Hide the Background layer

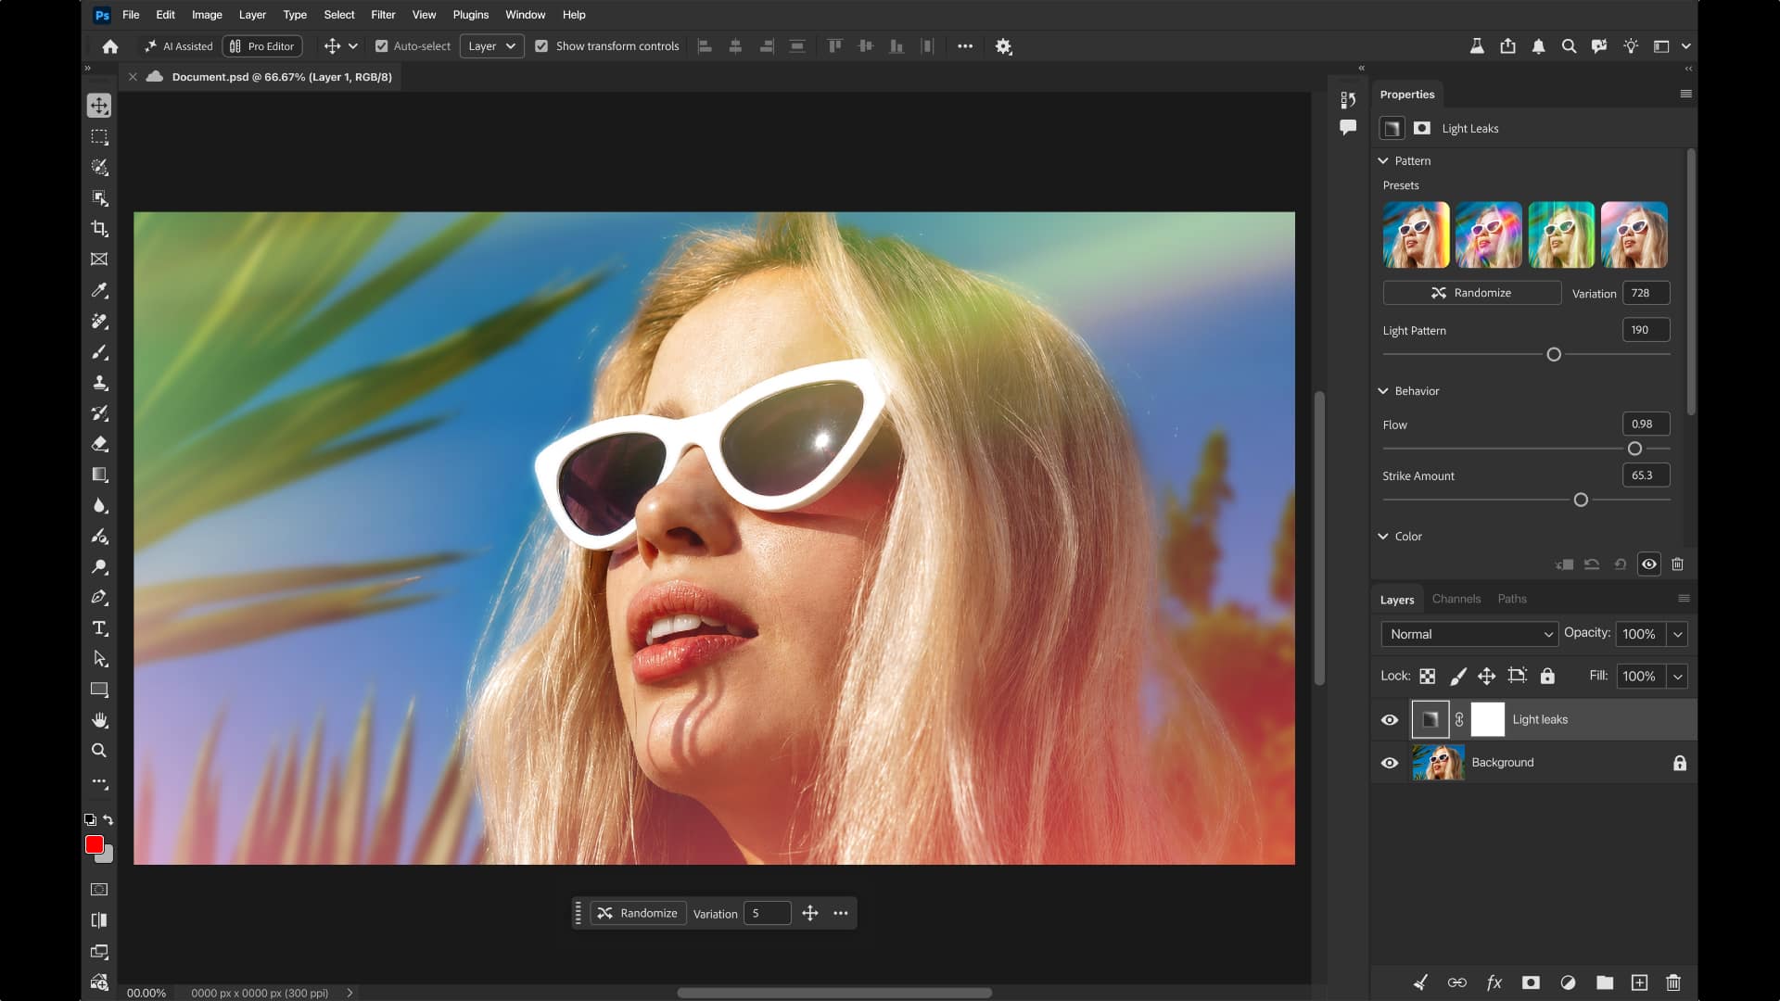click(x=1390, y=763)
